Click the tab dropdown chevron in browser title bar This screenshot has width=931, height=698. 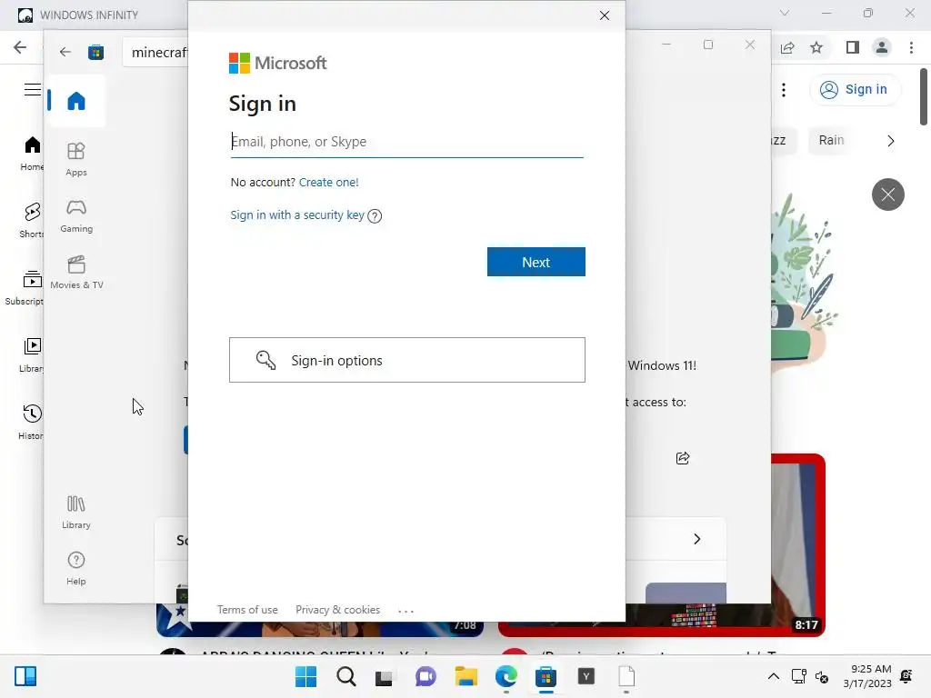tap(785, 13)
